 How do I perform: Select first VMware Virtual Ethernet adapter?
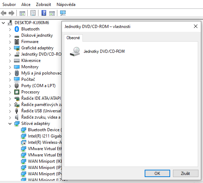coord(45,149)
